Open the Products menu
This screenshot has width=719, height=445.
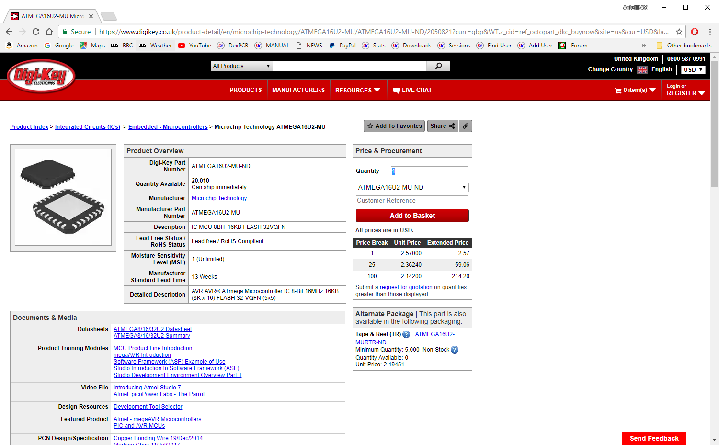(x=245, y=90)
